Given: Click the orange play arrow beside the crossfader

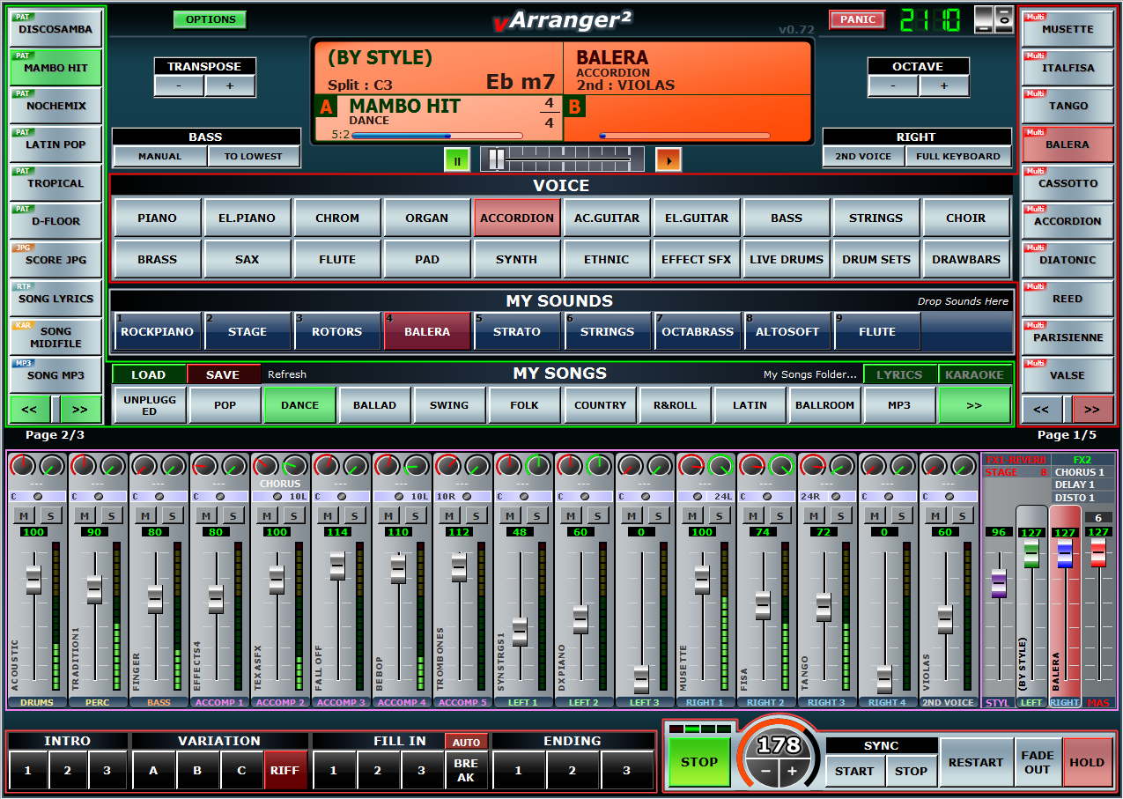Looking at the screenshot, I should (669, 159).
